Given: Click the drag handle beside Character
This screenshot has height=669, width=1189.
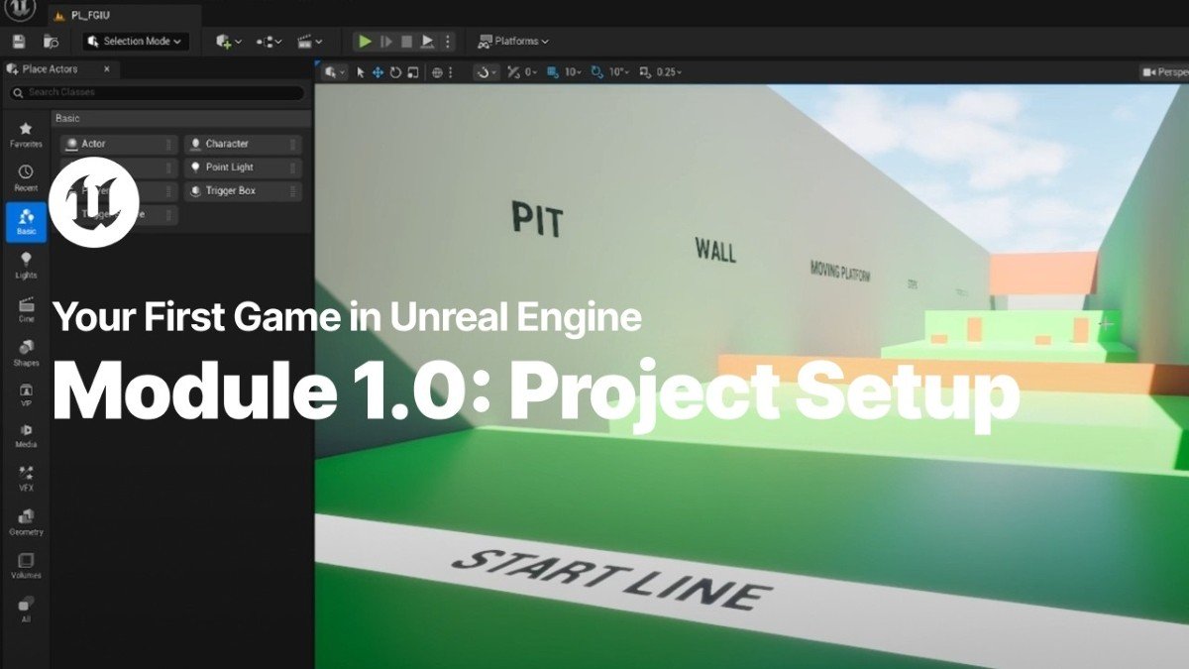Looking at the screenshot, I should coord(292,144).
